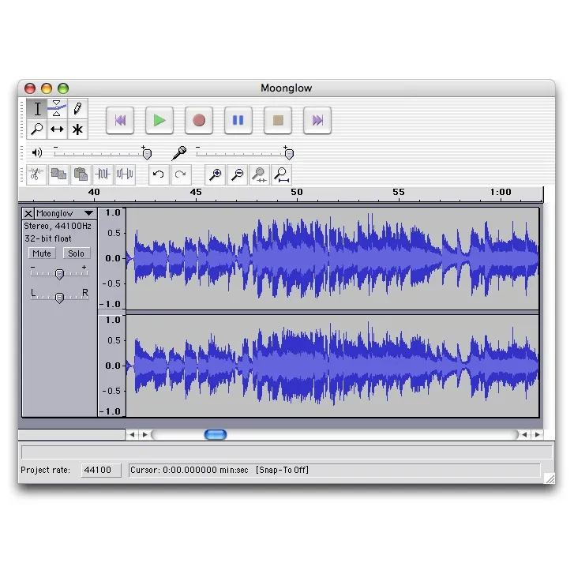
Task: Click the 45 mark on timeline ruler
Action: click(196, 192)
